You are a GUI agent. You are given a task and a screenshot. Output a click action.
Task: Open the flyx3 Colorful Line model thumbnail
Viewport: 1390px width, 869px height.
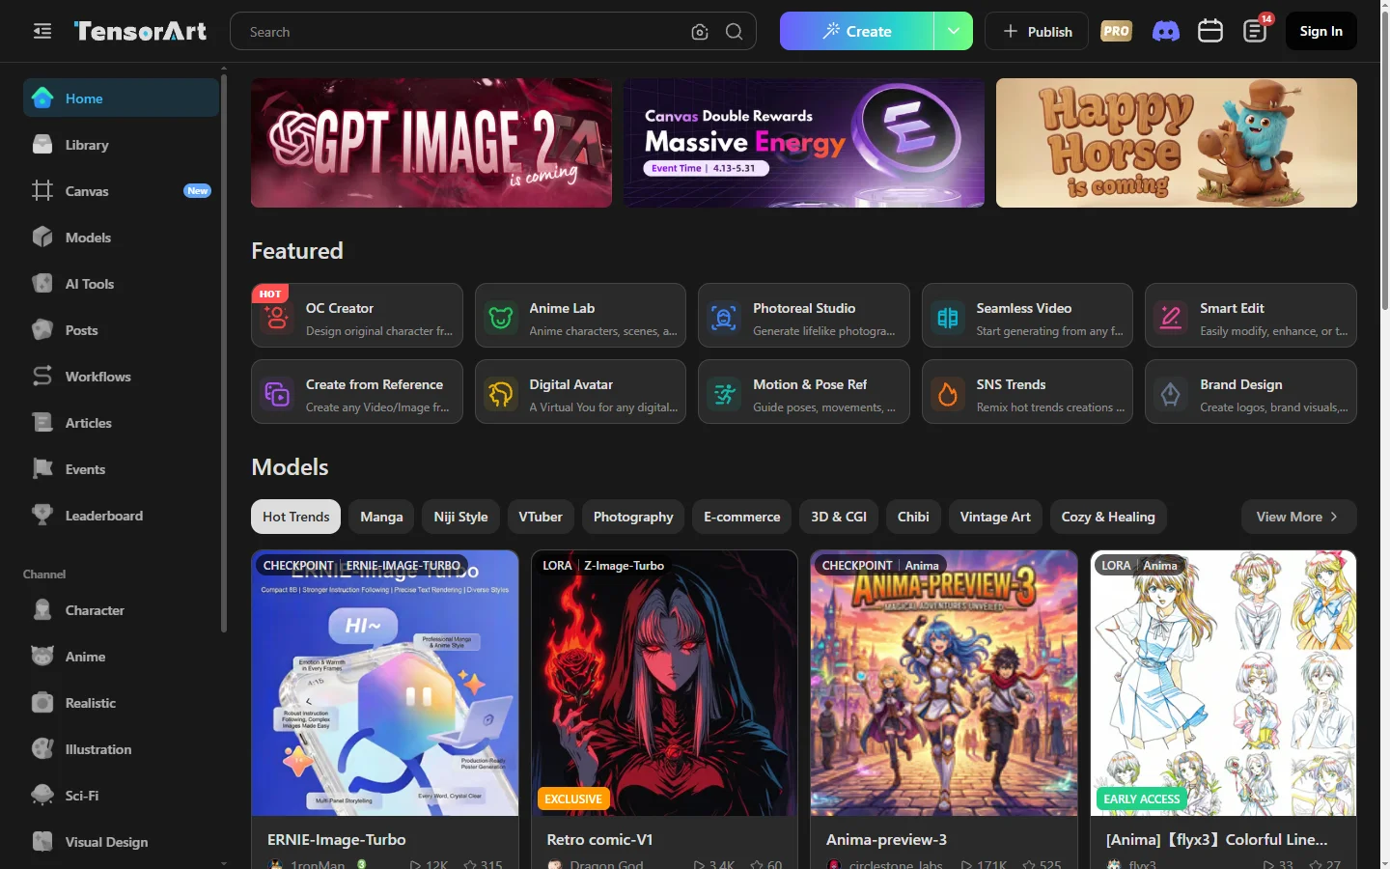point(1223,684)
